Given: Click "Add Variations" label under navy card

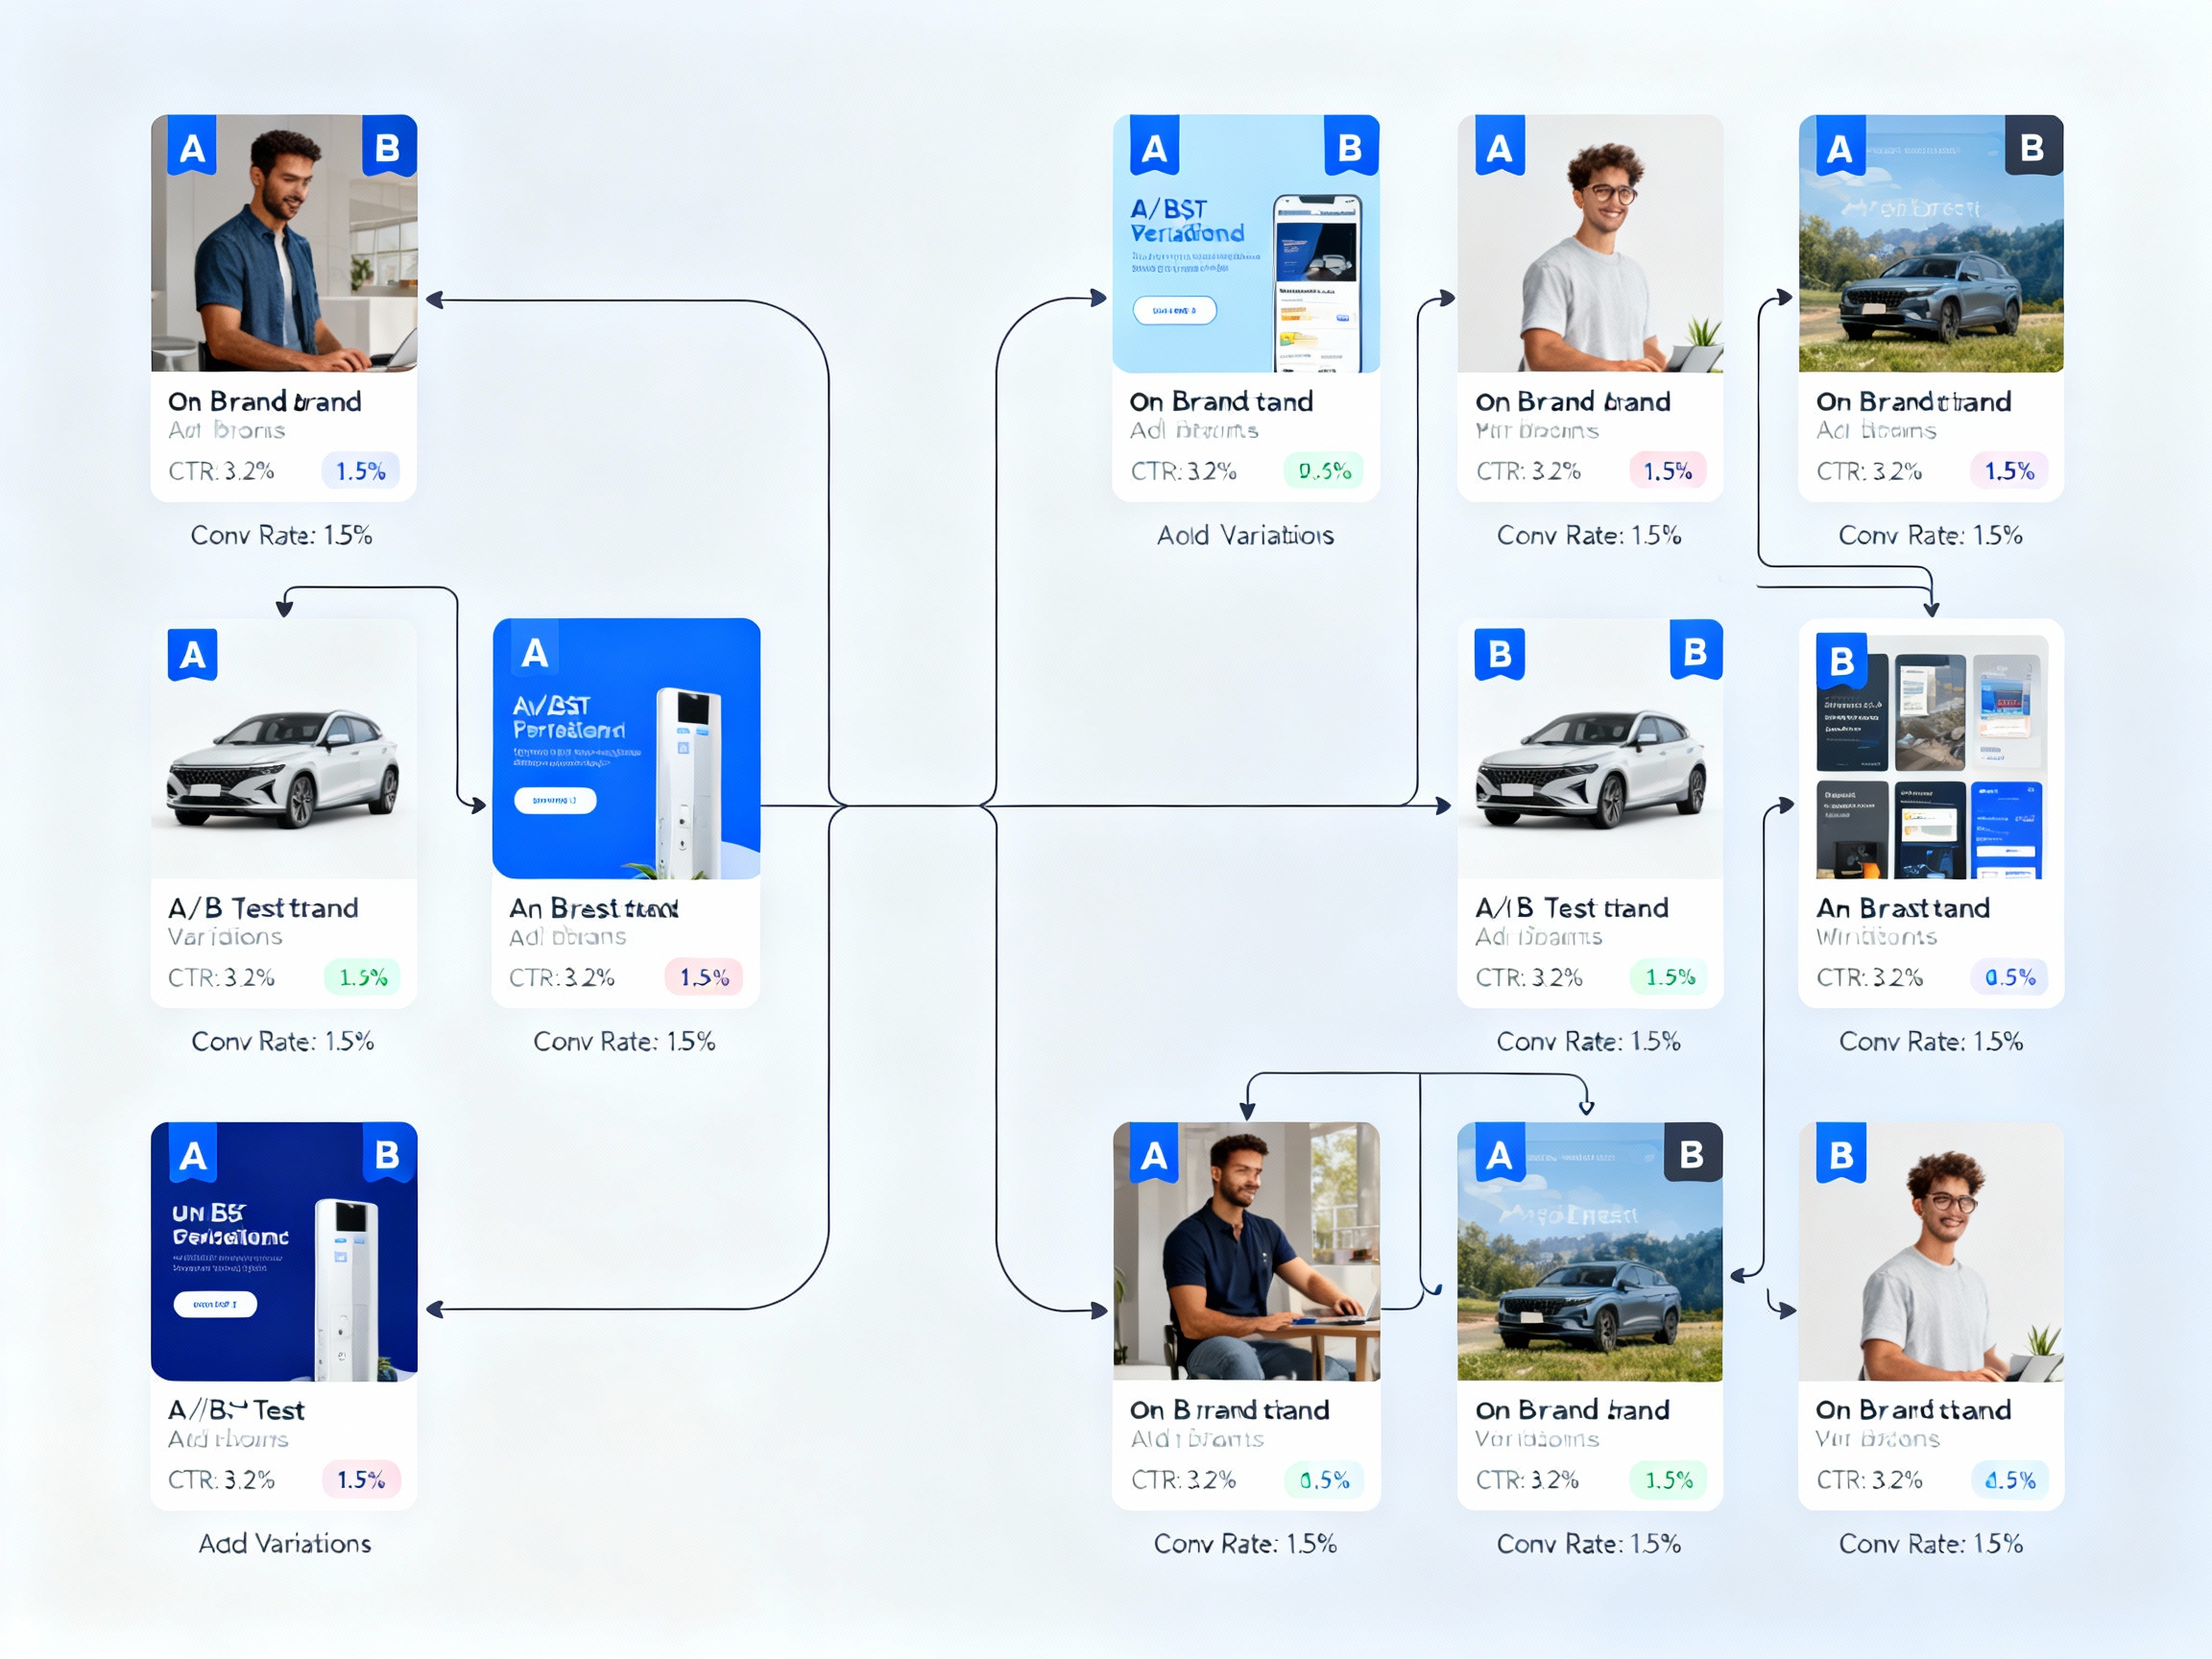Looking at the screenshot, I should click(x=284, y=1543).
